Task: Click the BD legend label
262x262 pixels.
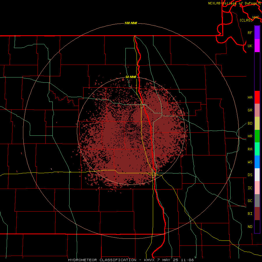Action: click(250, 123)
